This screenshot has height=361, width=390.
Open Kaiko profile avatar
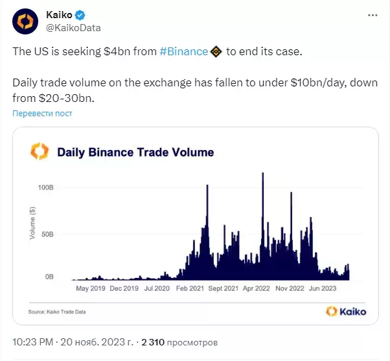[25, 21]
